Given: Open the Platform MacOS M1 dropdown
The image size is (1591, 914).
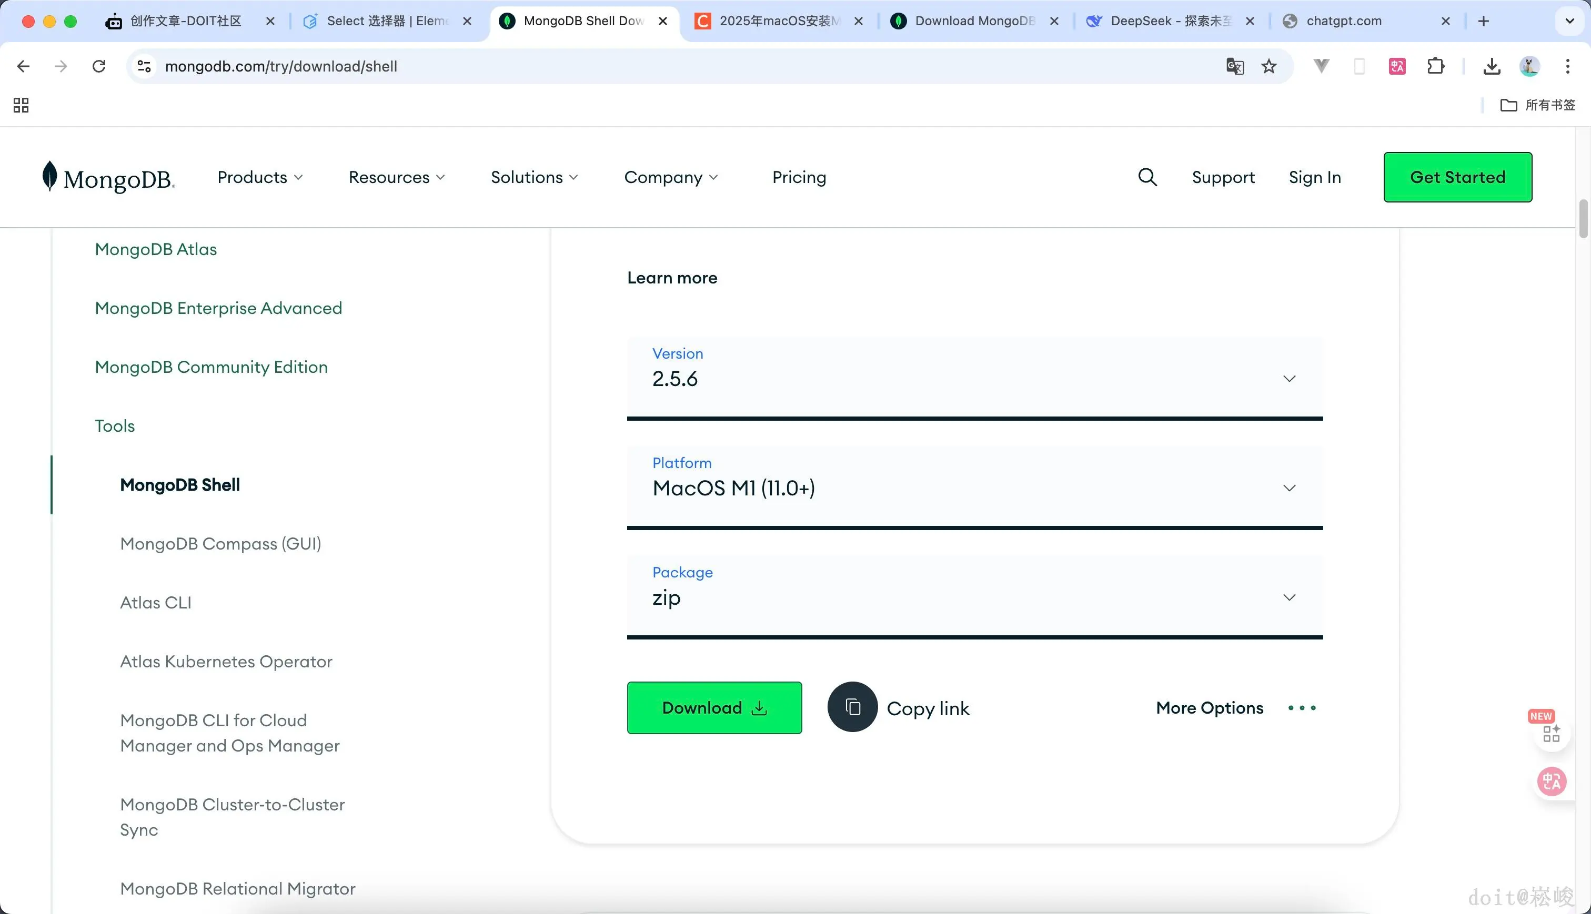Looking at the screenshot, I should click(x=1290, y=487).
